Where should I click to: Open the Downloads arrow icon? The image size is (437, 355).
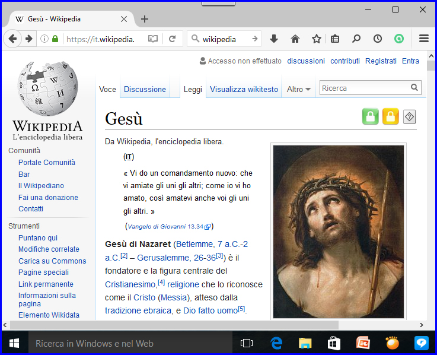(x=274, y=39)
